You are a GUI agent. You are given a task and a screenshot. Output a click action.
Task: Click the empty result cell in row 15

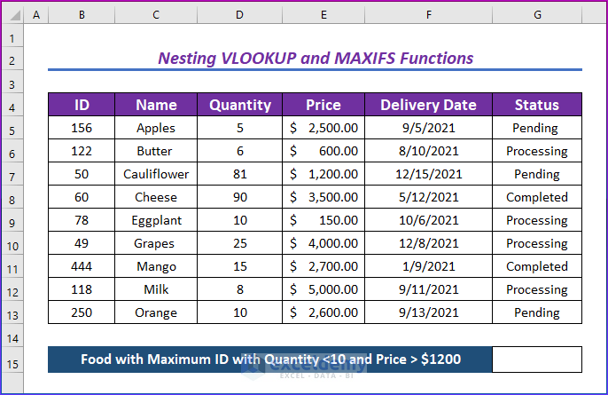coord(537,359)
